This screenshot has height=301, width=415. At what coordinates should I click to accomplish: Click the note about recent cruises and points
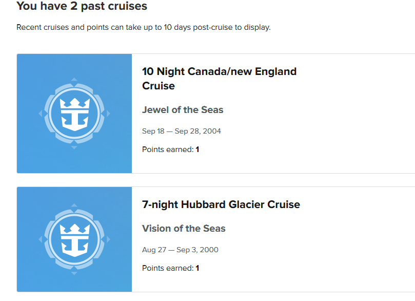click(144, 27)
